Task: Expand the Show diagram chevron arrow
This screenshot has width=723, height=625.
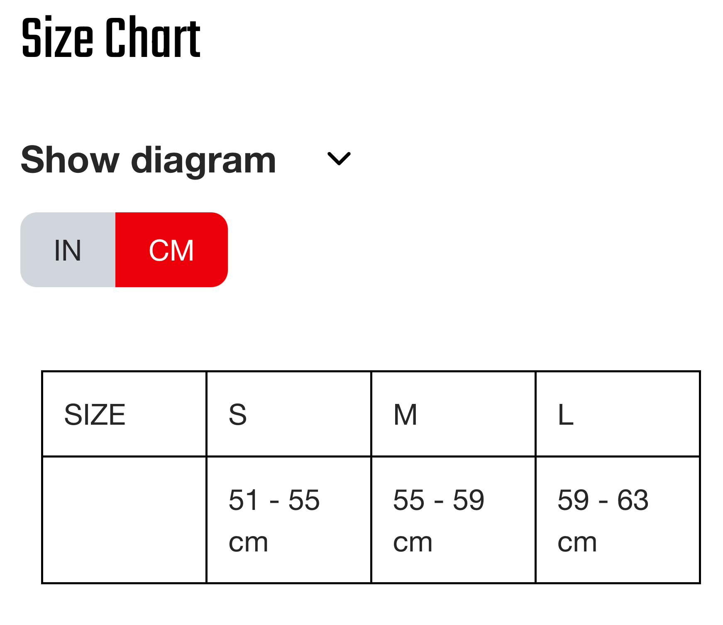Action: coord(339,159)
